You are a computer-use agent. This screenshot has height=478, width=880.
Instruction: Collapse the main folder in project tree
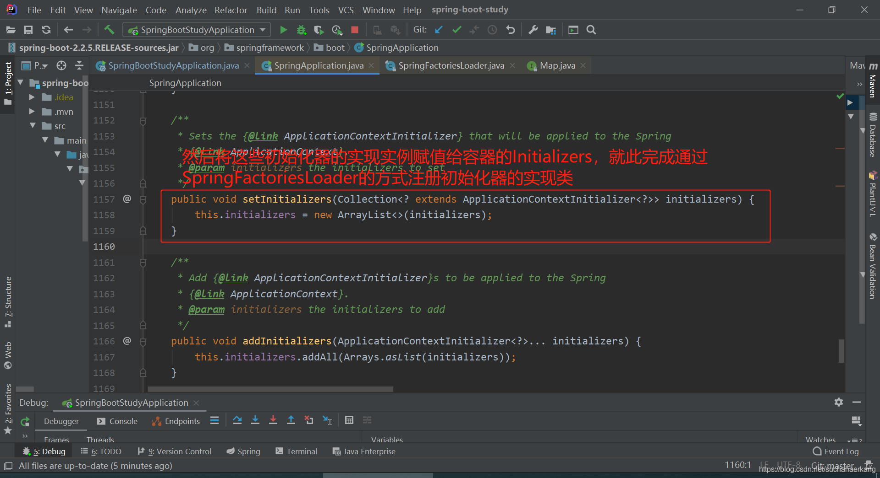click(45, 140)
